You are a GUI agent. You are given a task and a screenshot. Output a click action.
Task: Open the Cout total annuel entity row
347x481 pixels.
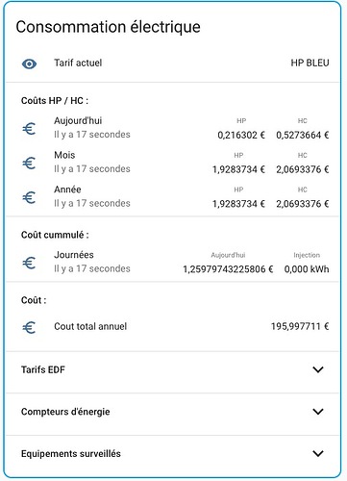[173, 327]
